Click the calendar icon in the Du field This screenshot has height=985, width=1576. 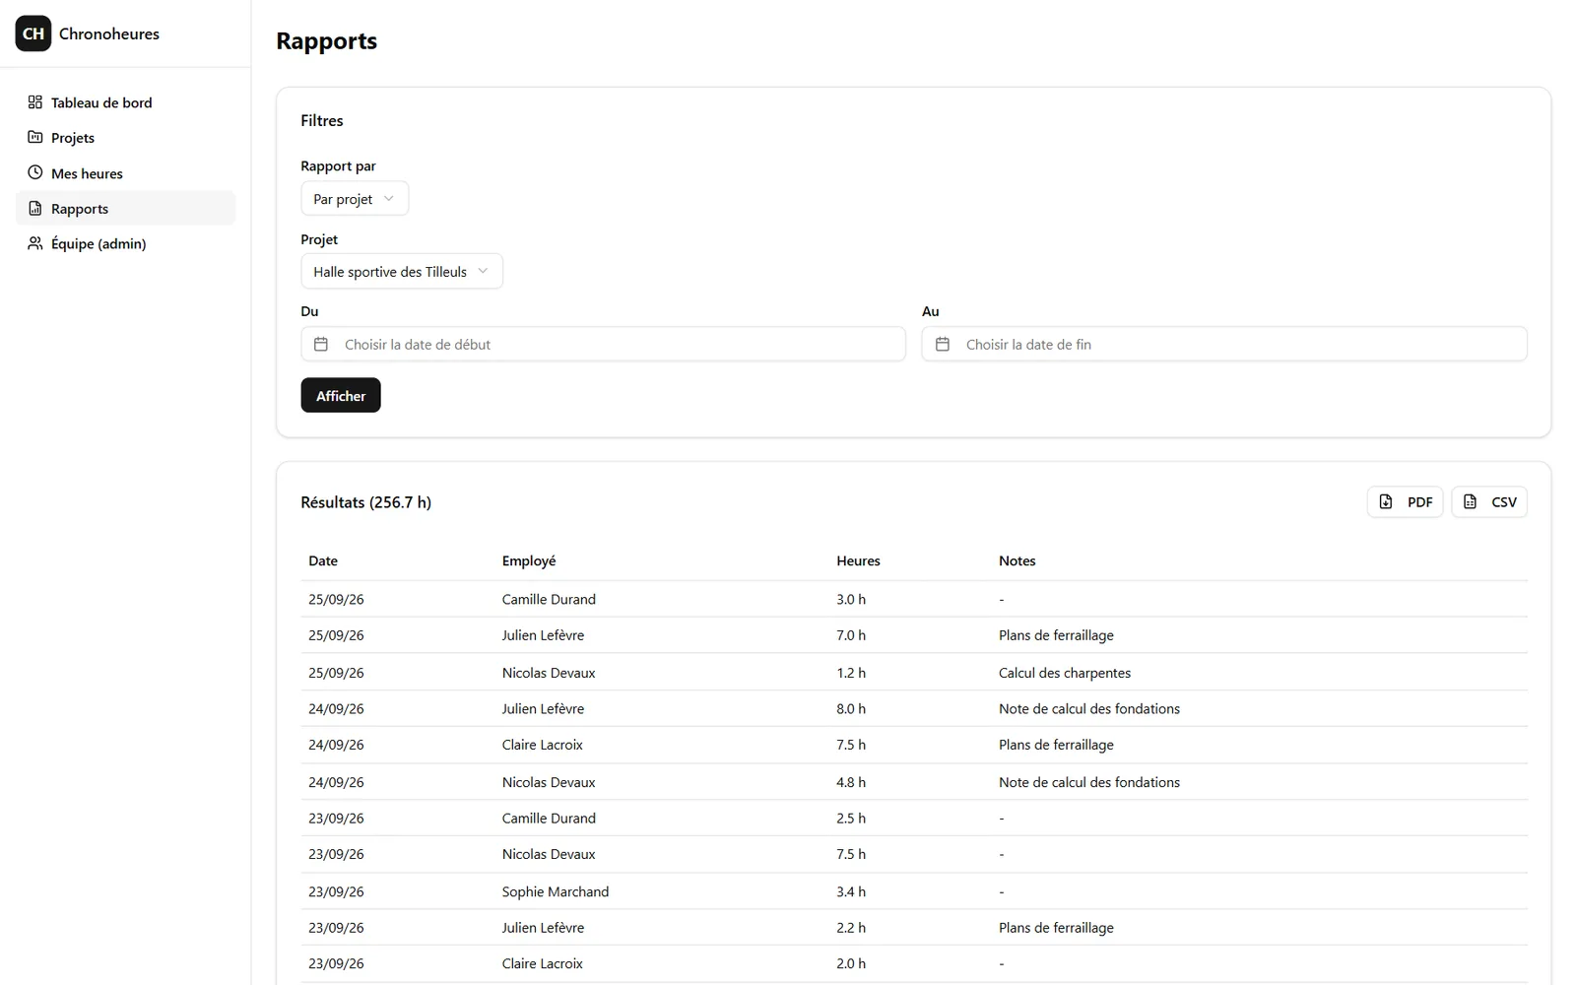(x=321, y=344)
